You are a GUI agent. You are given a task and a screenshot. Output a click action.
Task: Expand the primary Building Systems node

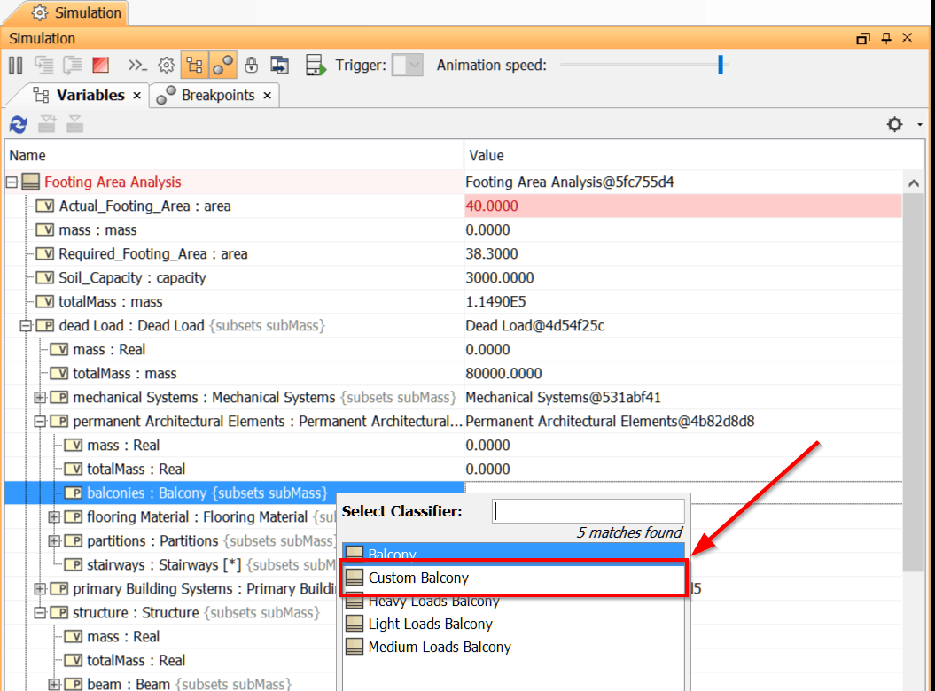[x=40, y=589]
